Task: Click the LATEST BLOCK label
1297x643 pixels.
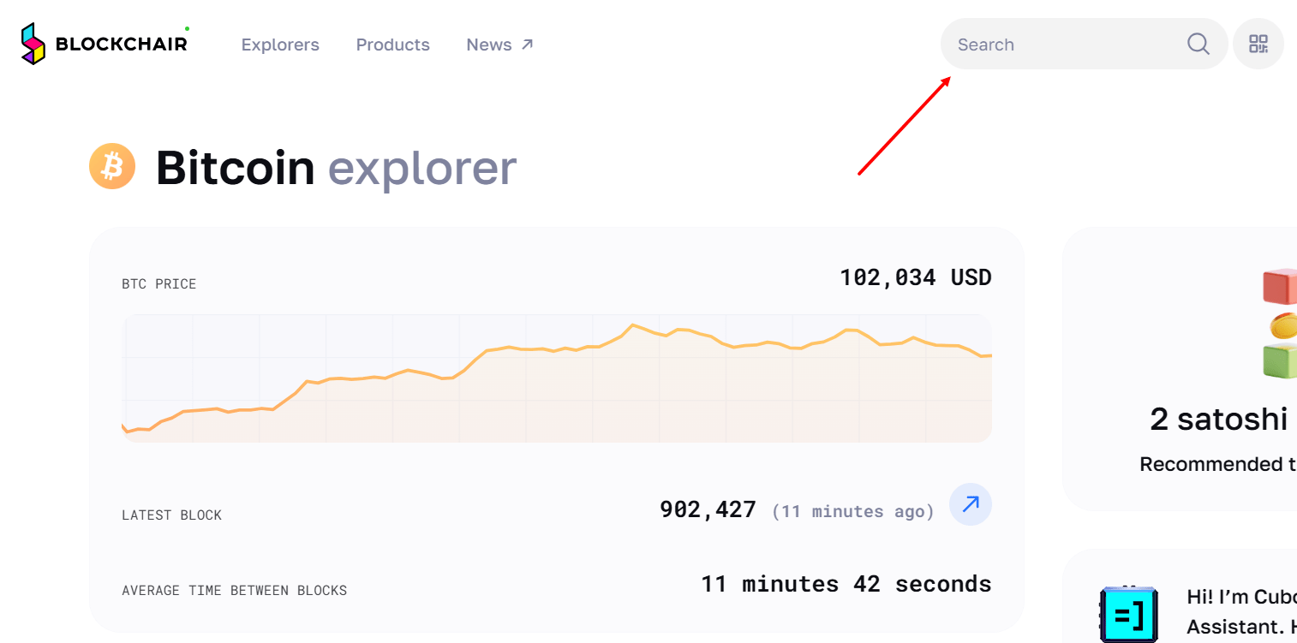Action: 171,515
